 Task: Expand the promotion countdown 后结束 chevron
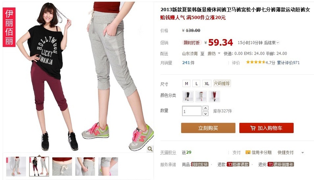(x=278, y=43)
